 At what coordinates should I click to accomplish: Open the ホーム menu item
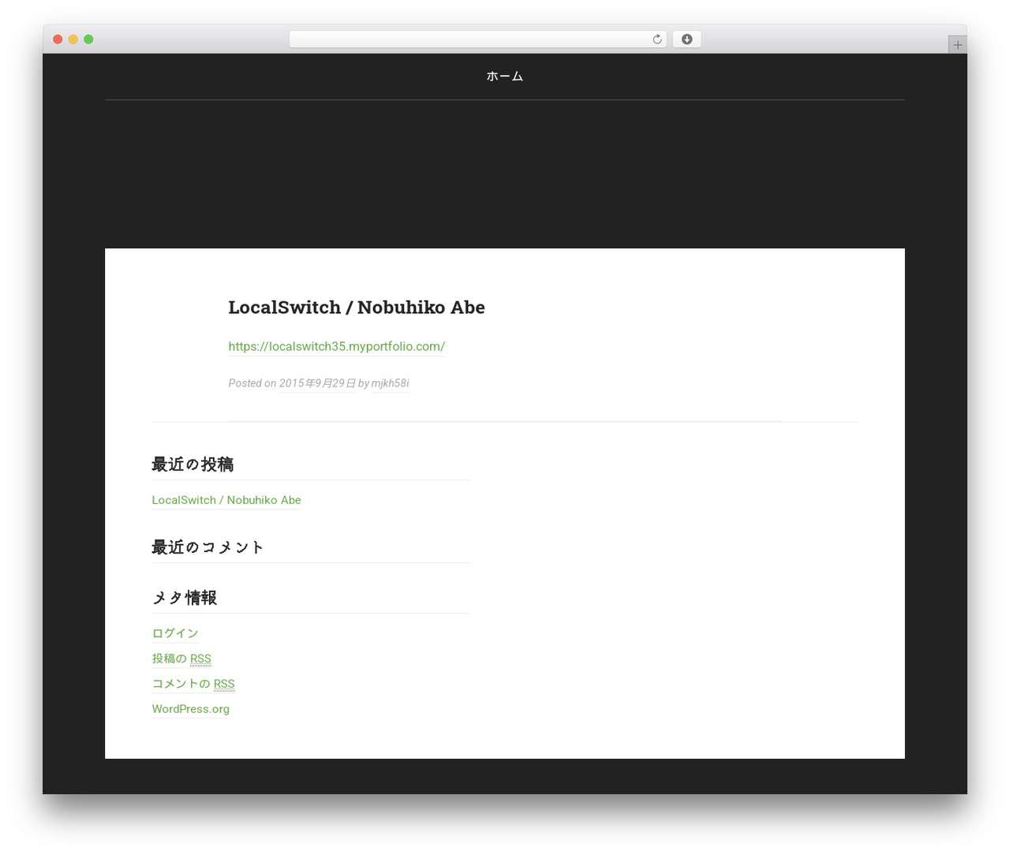click(505, 77)
